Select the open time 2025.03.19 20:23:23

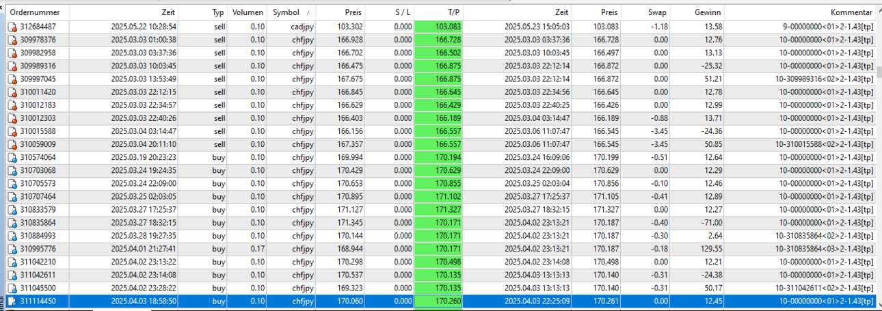point(144,157)
